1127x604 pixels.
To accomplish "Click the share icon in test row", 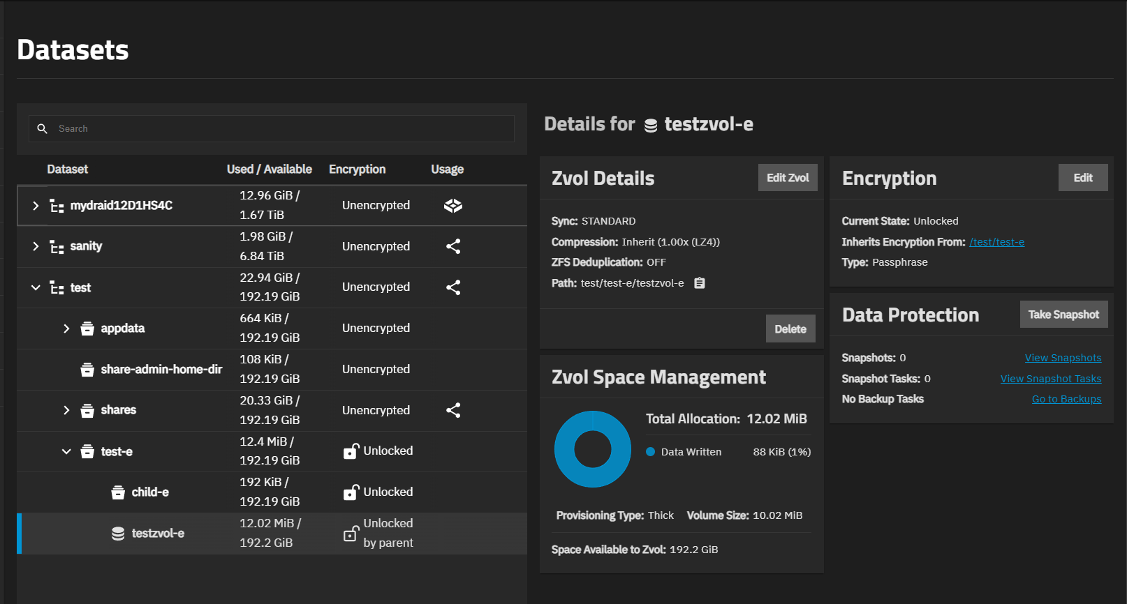I will pyautogui.click(x=453, y=287).
